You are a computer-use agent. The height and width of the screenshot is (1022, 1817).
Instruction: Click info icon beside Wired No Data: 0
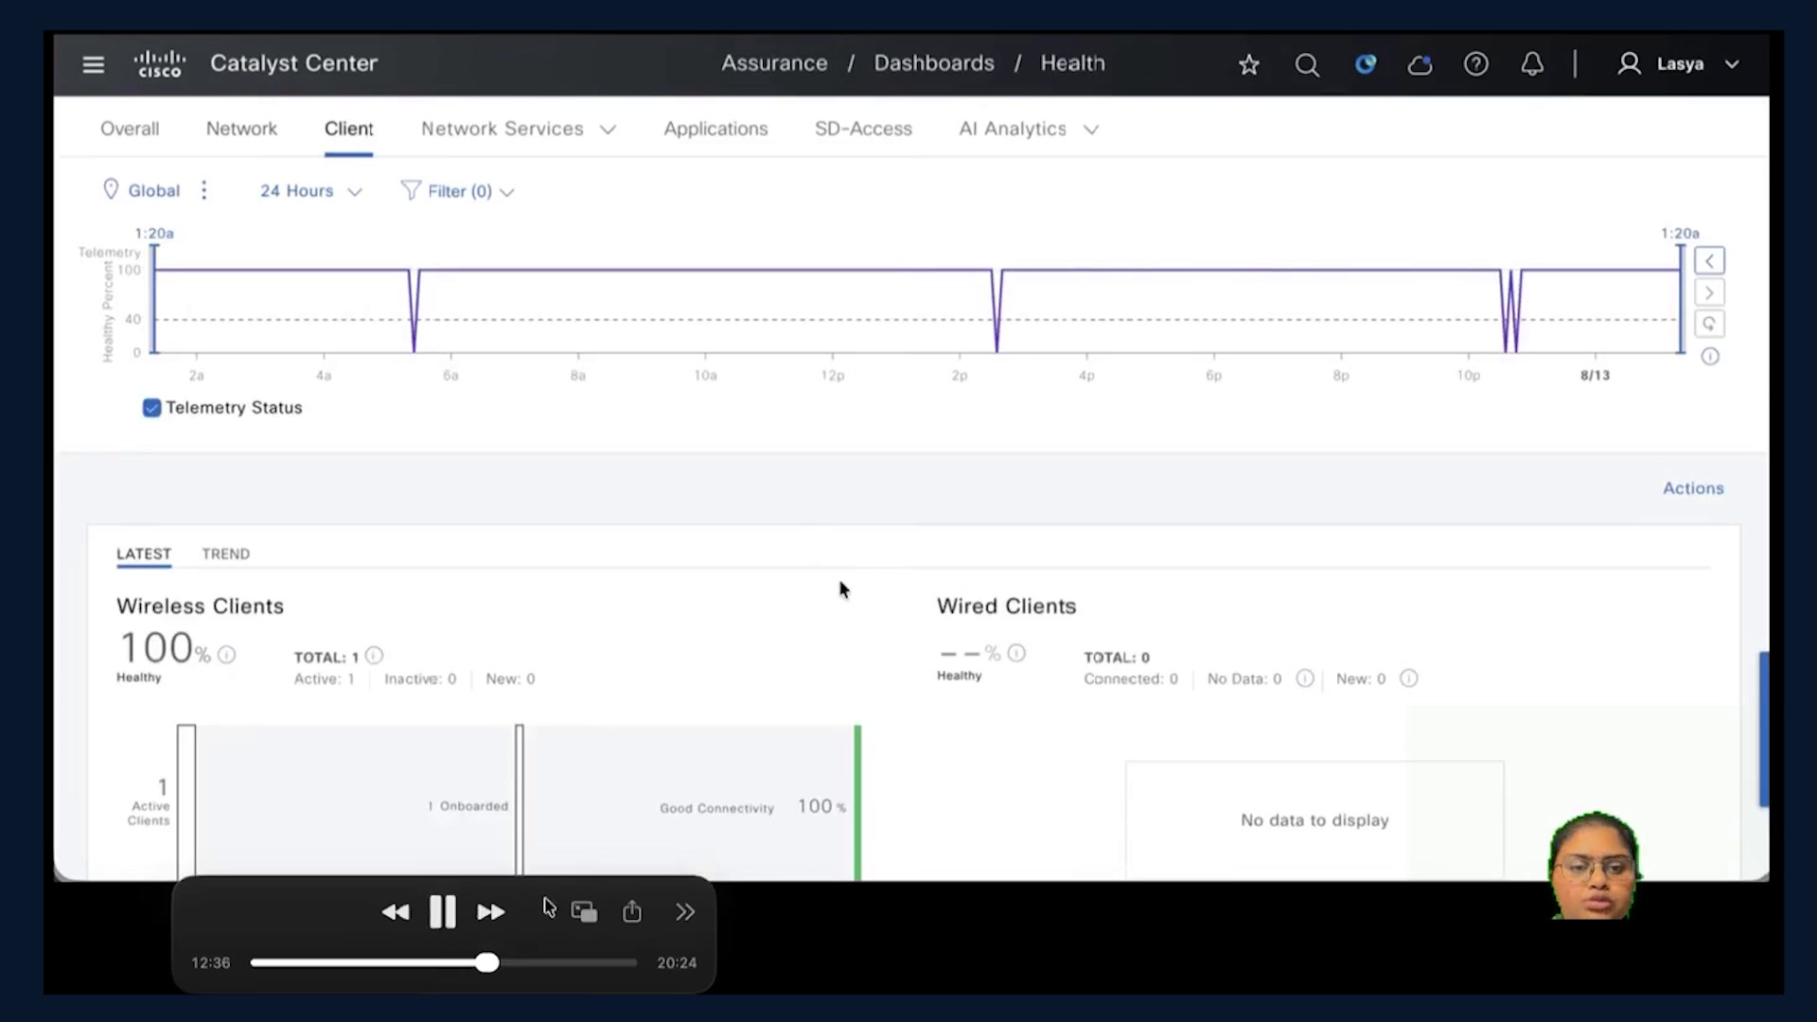(x=1304, y=678)
